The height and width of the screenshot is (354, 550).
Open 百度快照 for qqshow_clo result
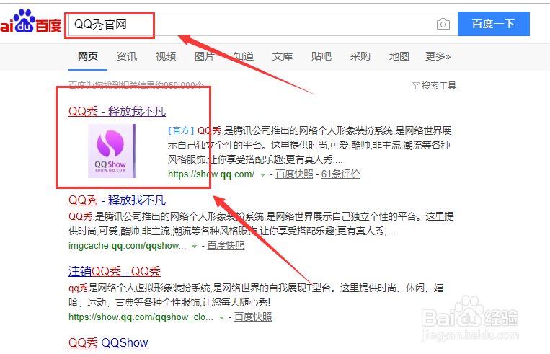pos(253,317)
